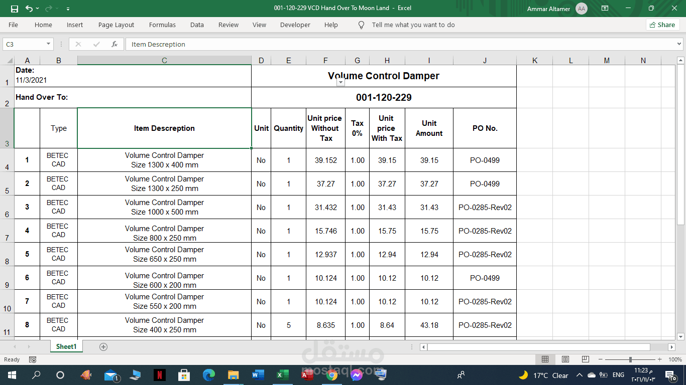
Task: Open the Ribbon Display Options icon
Action: tap(605, 9)
